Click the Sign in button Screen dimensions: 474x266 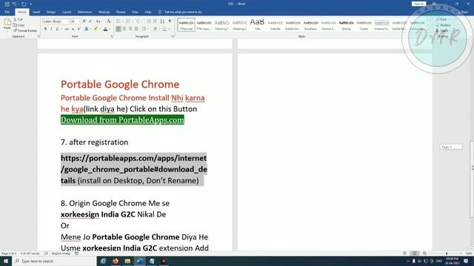[418, 4]
